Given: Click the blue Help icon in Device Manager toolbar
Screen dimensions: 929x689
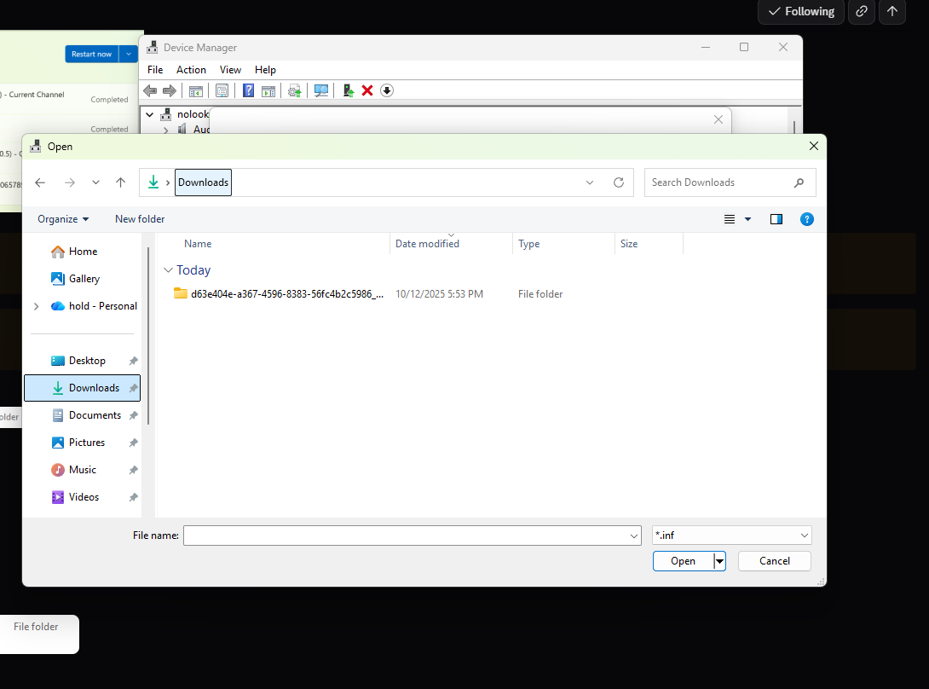Looking at the screenshot, I should pos(248,90).
